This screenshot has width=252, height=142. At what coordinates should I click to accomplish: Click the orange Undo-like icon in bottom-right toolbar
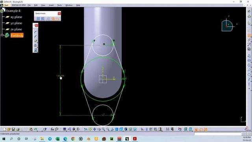coord(201,129)
